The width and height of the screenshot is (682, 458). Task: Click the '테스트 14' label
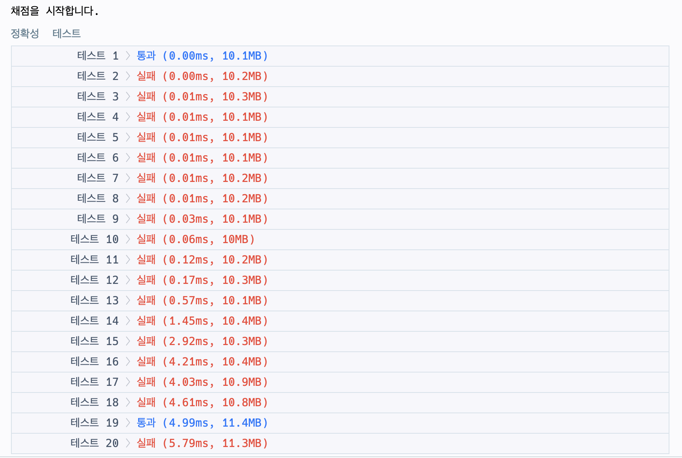point(95,321)
